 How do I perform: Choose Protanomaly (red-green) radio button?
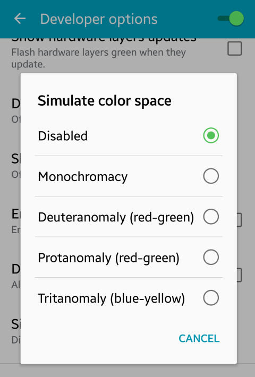tap(211, 258)
